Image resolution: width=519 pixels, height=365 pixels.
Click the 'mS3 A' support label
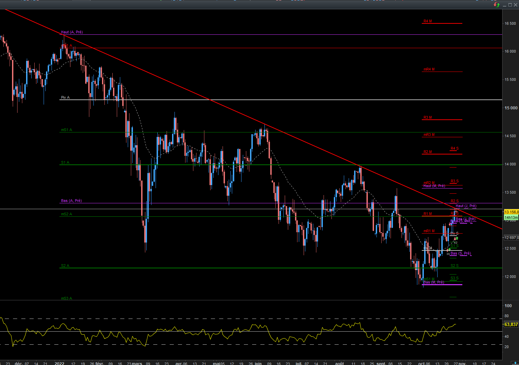pyautogui.click(x=67, y=298)
